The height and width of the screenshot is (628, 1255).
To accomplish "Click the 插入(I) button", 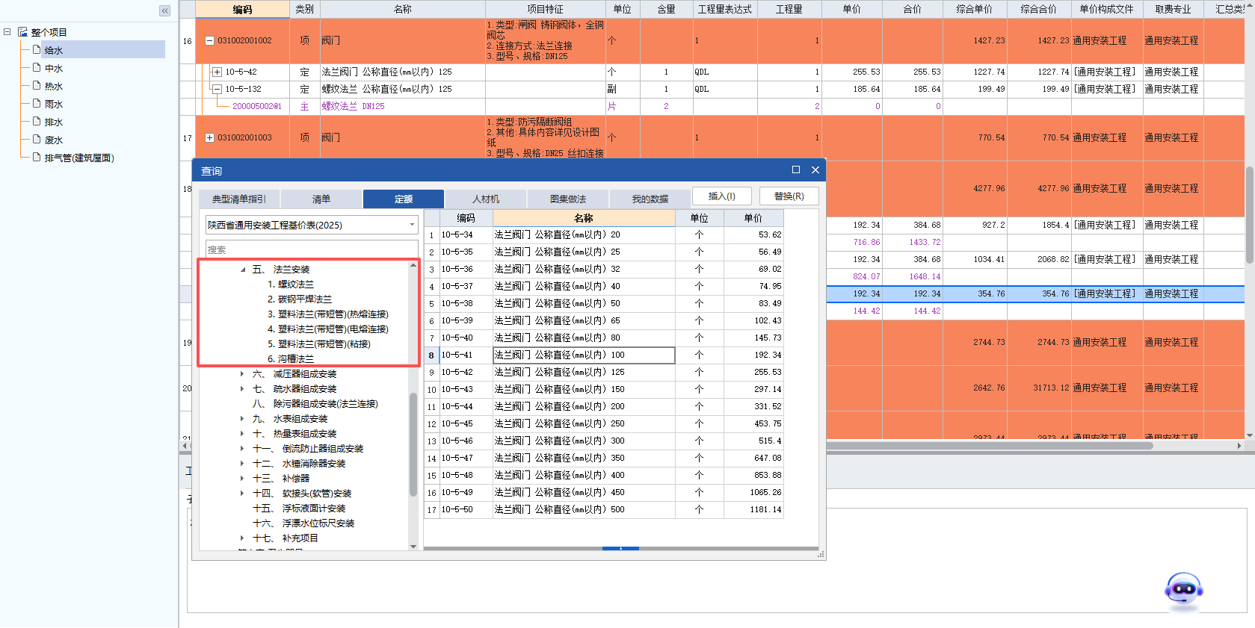I will pyautogui.click(x=722, y=196).
